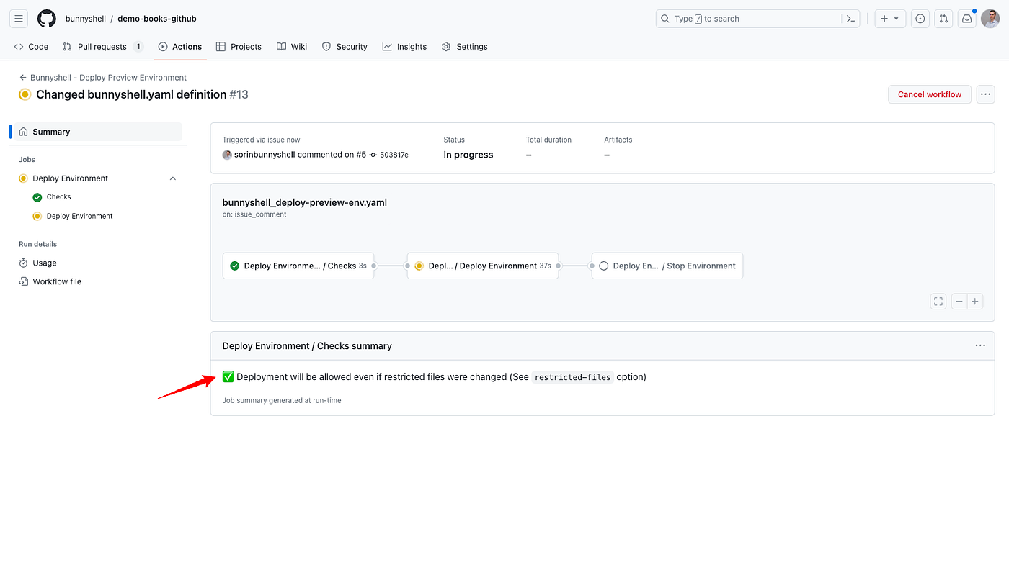The width and height of the screenshot is (1009, 583).
Task: Open the notifications inbox
Action: pos(966,19)
